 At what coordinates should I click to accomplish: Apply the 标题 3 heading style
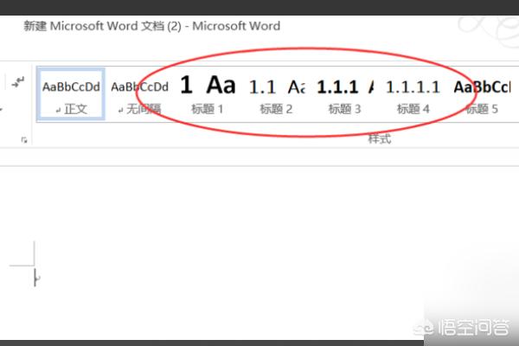(x=345, y=95)
